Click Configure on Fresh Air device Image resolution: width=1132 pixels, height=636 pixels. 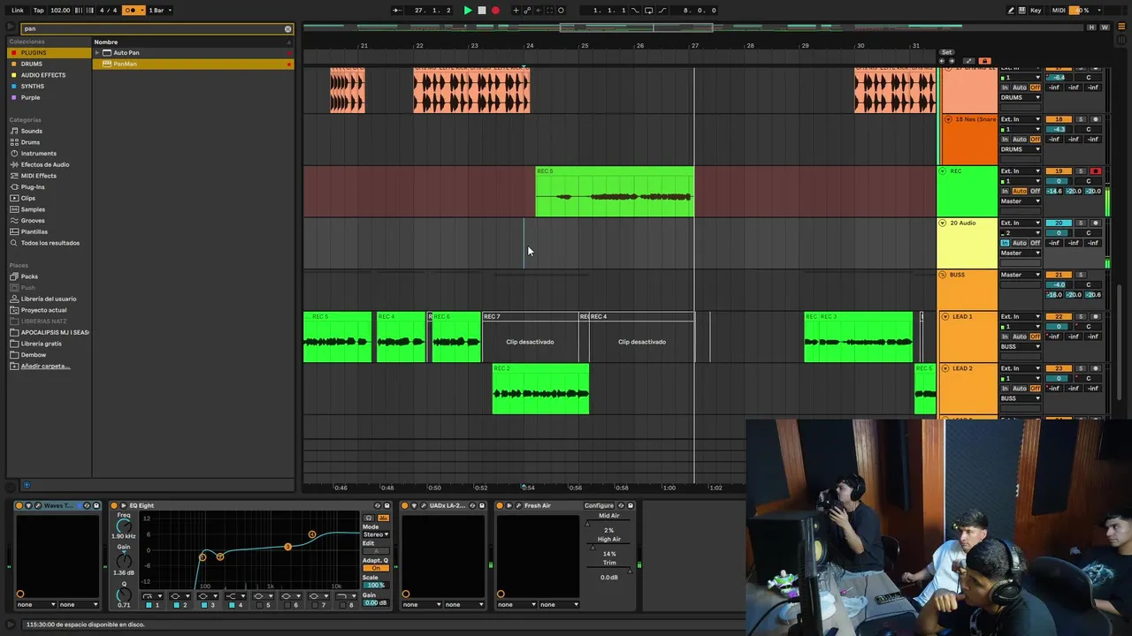point(599,506)
